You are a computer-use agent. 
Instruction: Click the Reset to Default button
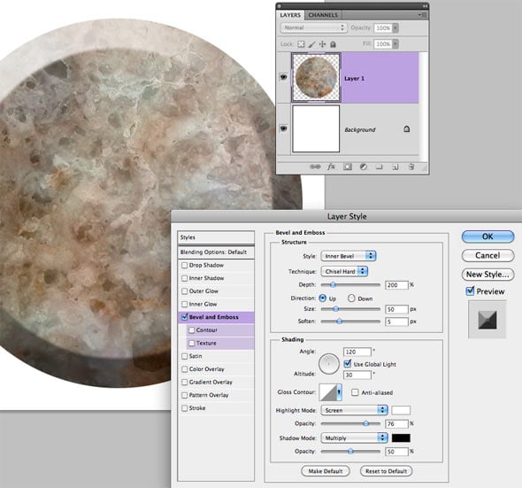(x=386, y=471)
